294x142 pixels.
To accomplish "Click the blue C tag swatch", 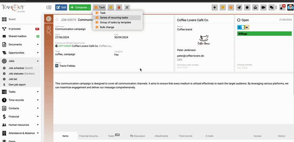I will [241, 27].
